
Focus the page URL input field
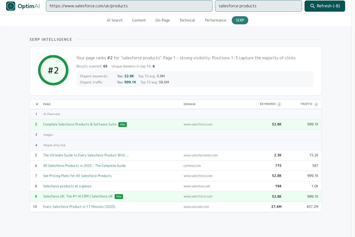coord(129,6)
